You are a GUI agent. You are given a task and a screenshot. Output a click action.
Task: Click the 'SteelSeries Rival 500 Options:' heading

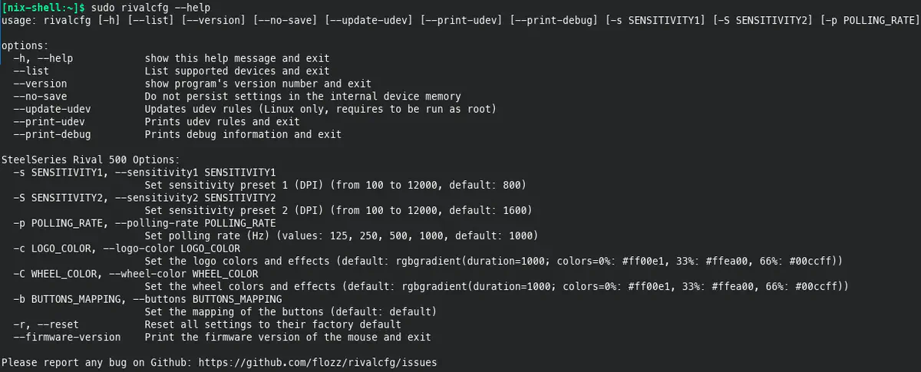[x=90, y=160]
